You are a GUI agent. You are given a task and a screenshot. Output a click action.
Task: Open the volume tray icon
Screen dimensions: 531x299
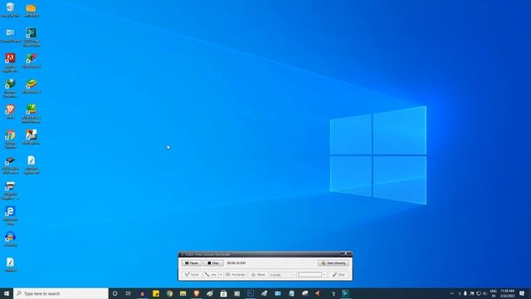485,293
